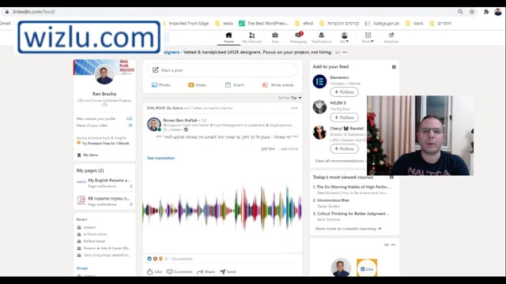
Task: Open the 14 comments link
Action: (182, 259)
